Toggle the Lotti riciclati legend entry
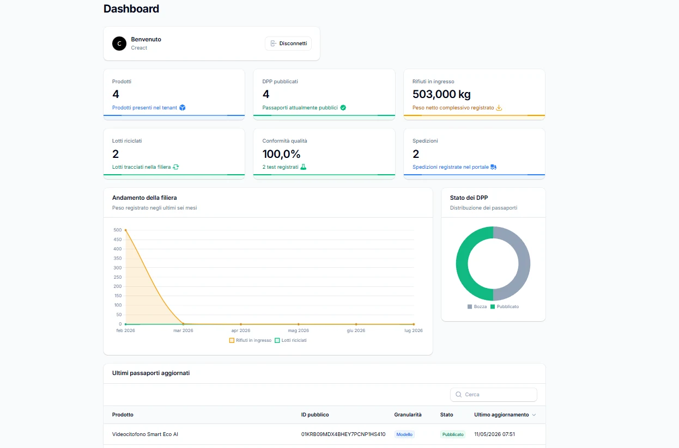679x448 pixels. point(290,340)
